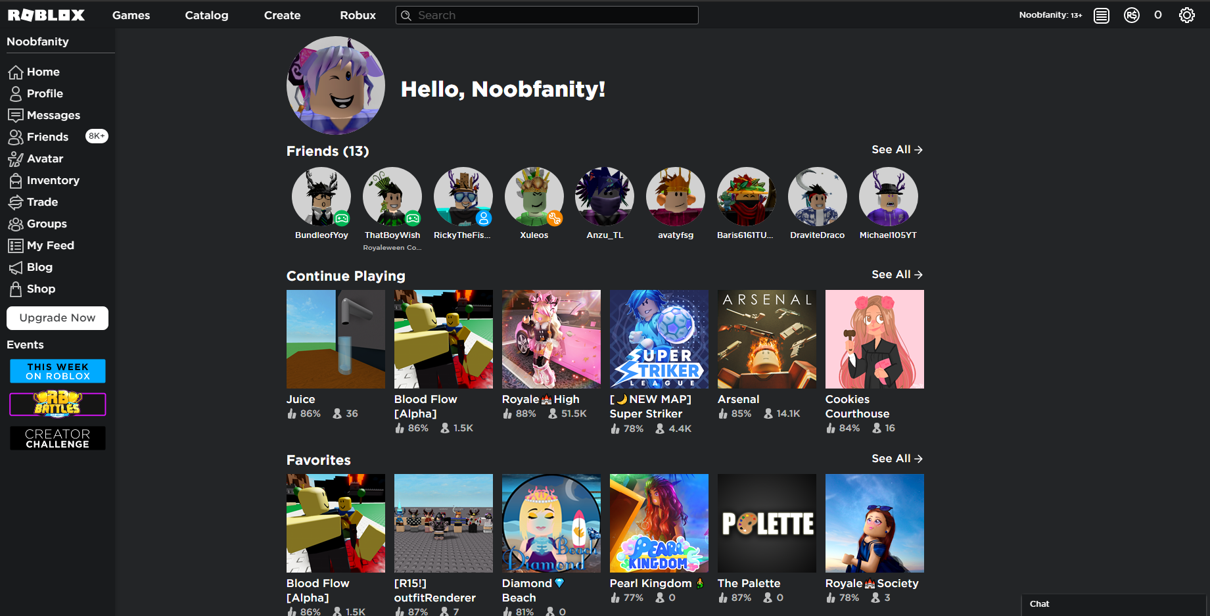Click the Groups icon in sidebar
1210x616 pixels.
tap(16, 224)
